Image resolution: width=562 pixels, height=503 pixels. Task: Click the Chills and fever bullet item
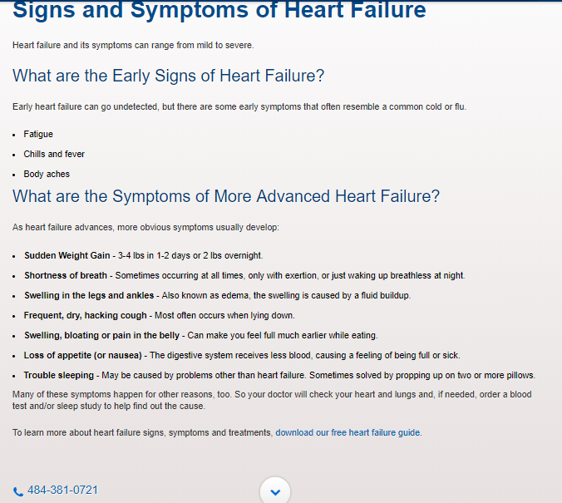(x=54, y=154)
